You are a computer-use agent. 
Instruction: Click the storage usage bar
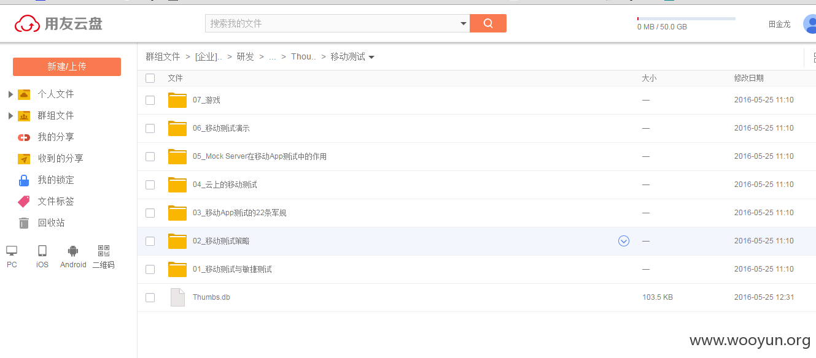tap(686, 18)
